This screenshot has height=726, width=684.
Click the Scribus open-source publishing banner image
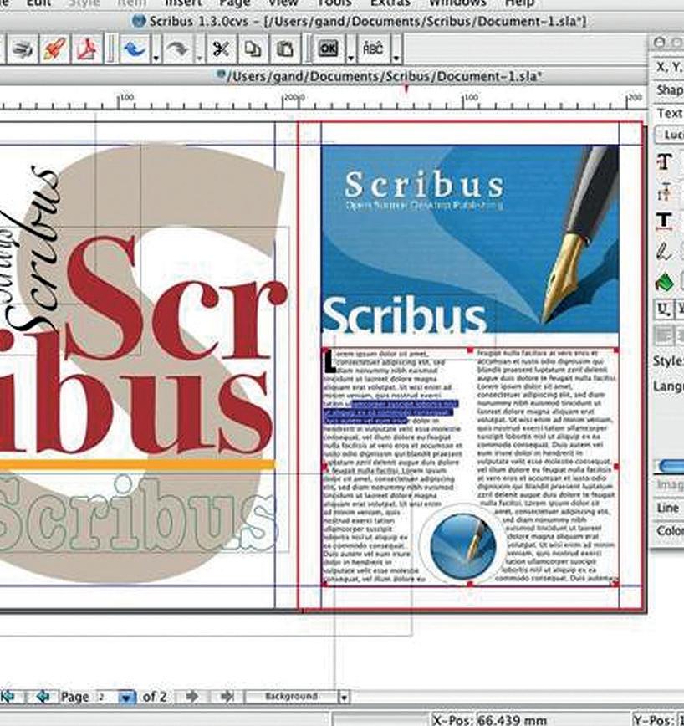pyautogui.click(x=470, y=239)
